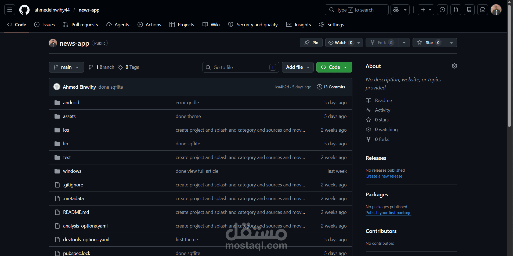Open the create new plus dropdown
The width and height of the screenshot is (513, 256).
[426, 10]
